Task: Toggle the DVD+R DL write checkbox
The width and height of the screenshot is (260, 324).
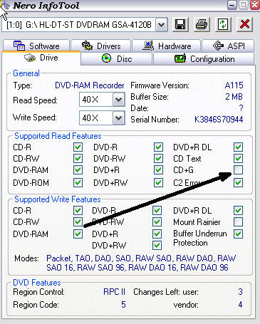Action: [x=238, y=210]
